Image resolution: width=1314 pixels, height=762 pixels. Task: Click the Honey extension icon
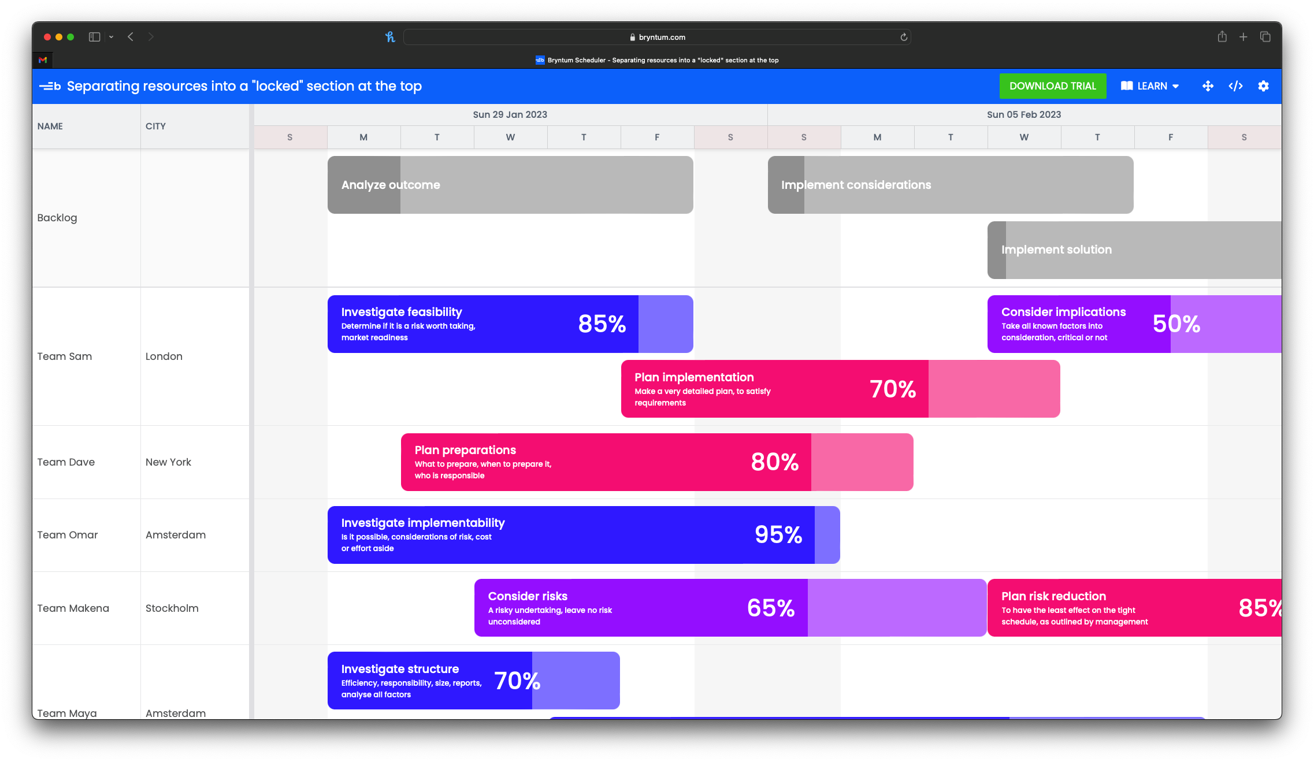point(390,37)
